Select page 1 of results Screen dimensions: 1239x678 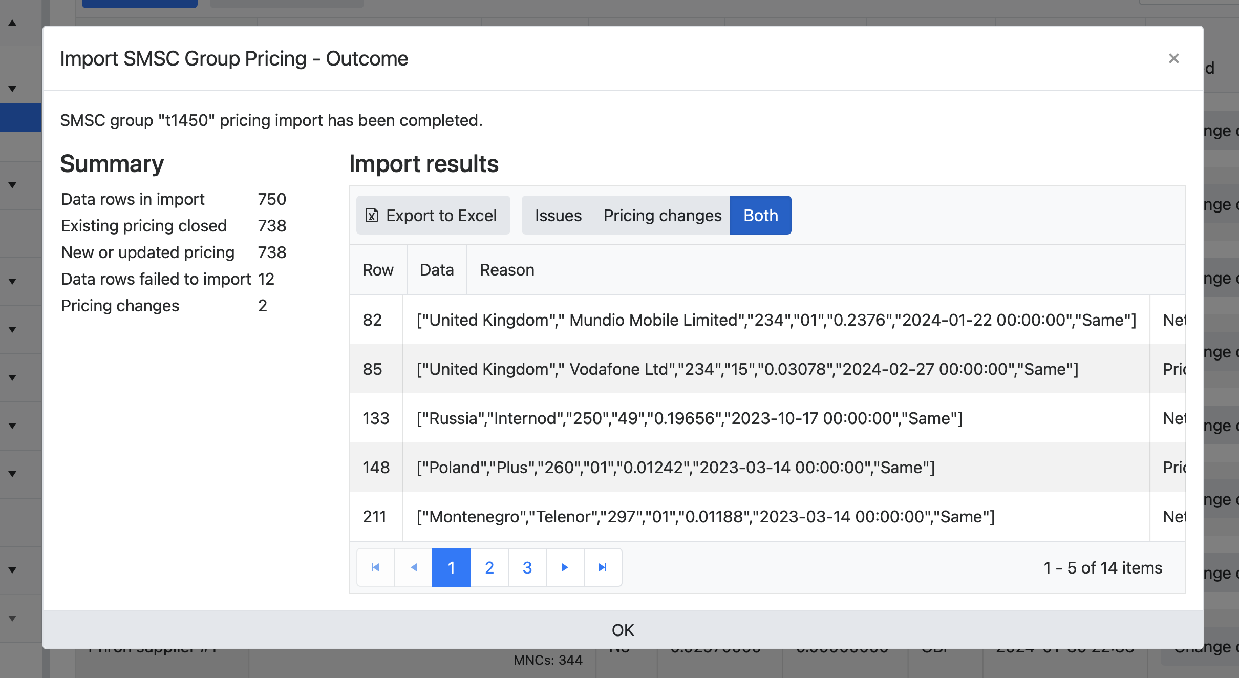point(452,568)
